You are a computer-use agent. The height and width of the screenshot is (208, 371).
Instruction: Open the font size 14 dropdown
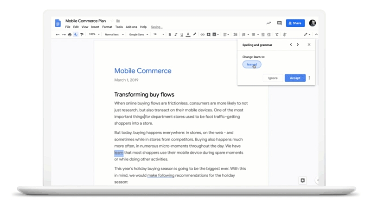coord(158,34)
